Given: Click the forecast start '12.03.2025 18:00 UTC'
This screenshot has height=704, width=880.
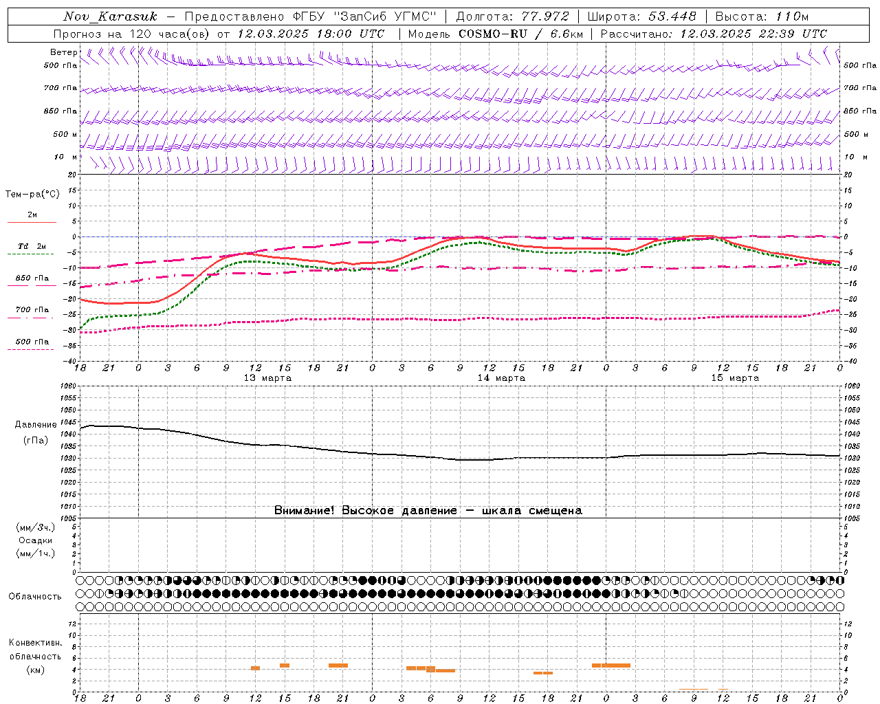Looking at the screenshot, I should click(311, 34).
